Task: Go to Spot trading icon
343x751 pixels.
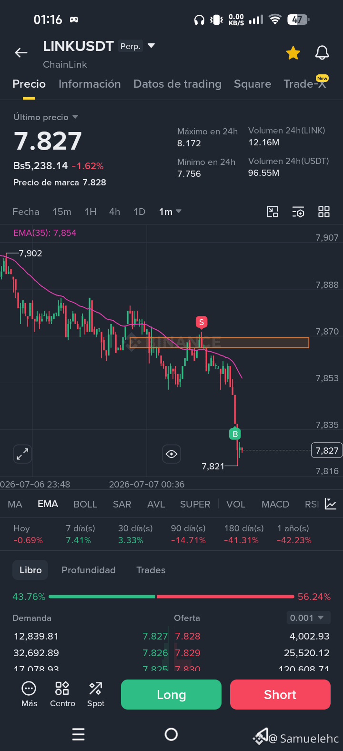Action: pyautogui.click(x=96, y=694)
